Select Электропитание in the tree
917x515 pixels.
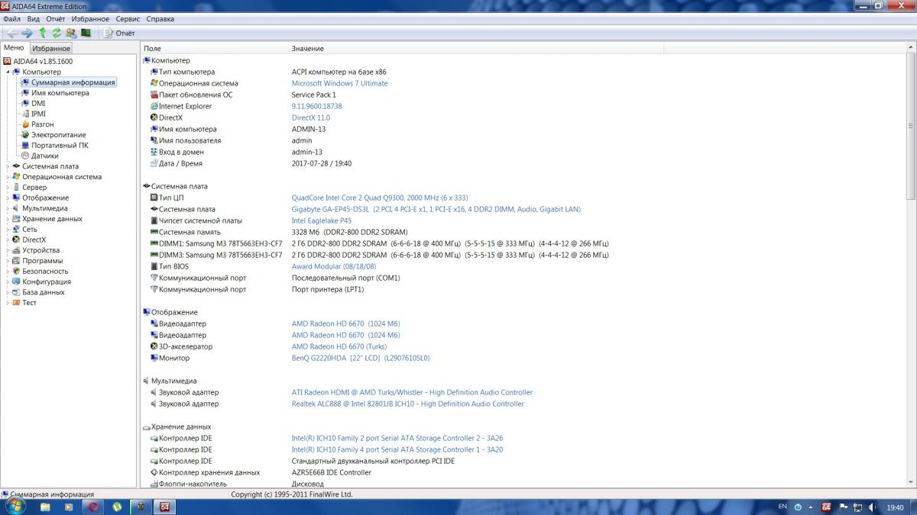pyautogui.click(x=58, y=135)
